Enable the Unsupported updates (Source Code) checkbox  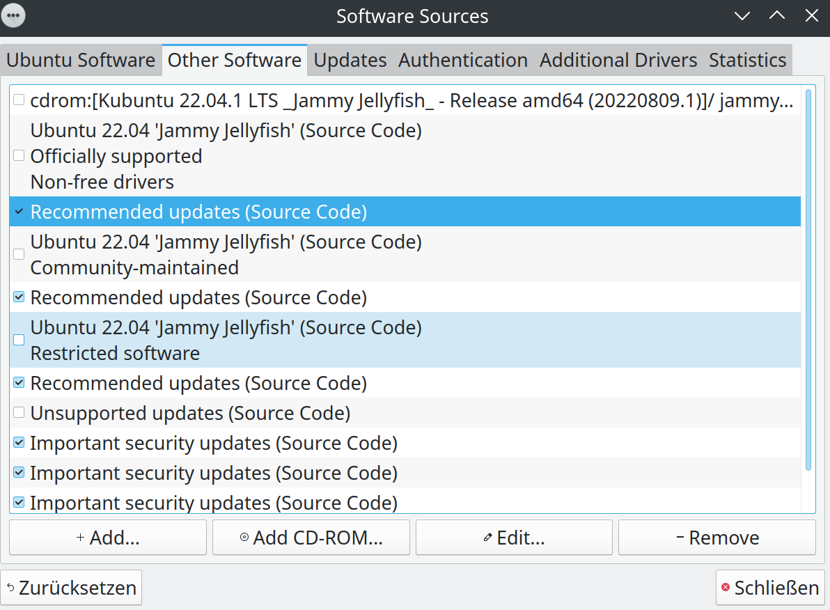pyautogui.click(x=19, y=412)
